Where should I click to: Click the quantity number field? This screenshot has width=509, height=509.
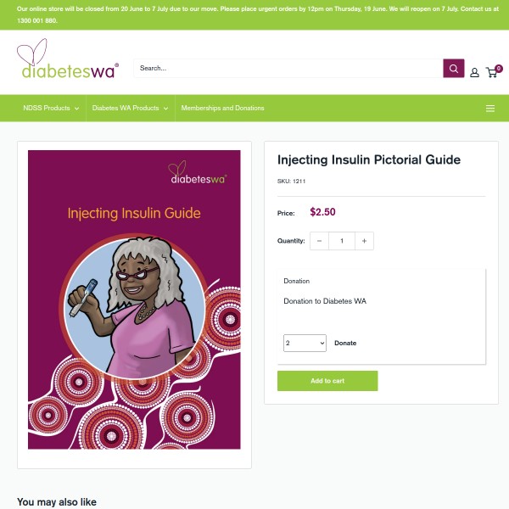click(342, 241)
